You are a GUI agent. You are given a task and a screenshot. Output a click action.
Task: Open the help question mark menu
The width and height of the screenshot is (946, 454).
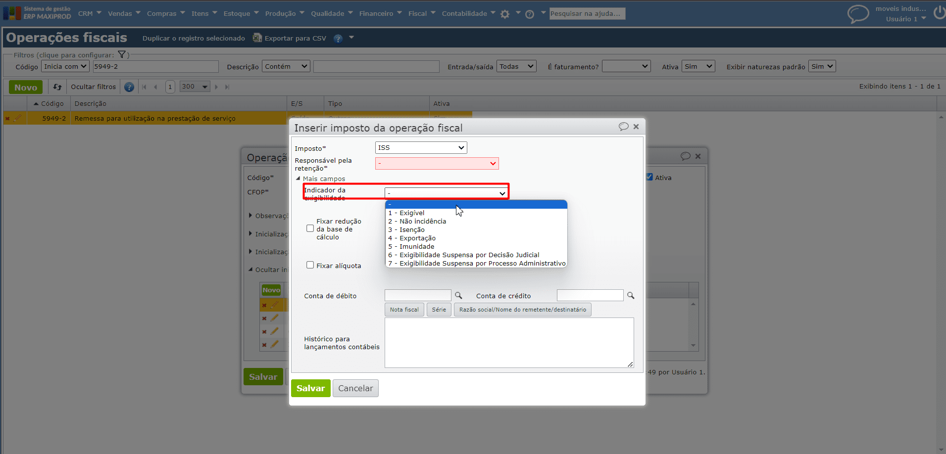tap(530, 14)
